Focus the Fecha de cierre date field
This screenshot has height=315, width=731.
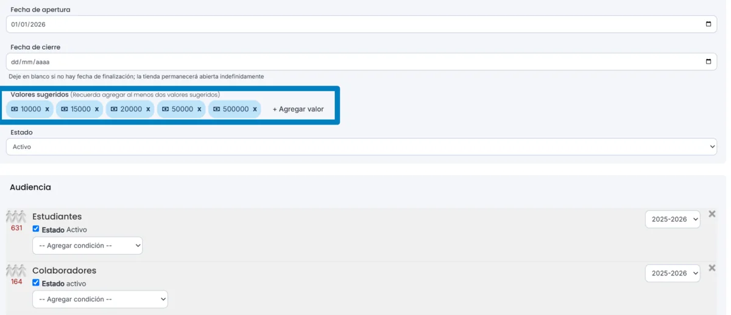pos(361,61)
